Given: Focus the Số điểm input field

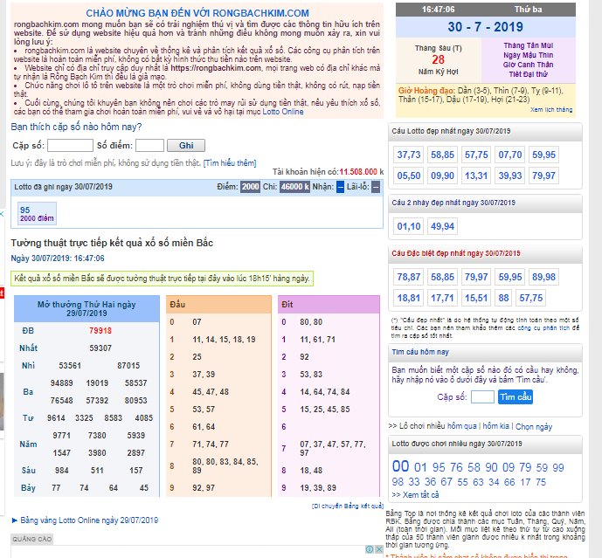Looking at the screenshot, I should [x=149, y=146].
